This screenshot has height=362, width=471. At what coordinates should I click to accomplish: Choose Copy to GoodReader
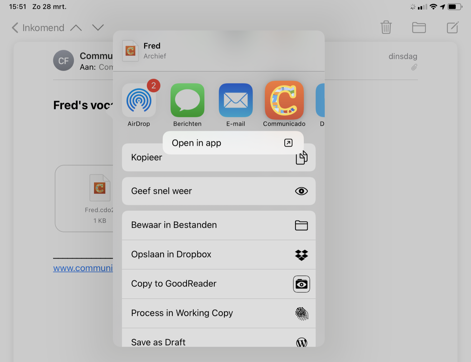219,284
